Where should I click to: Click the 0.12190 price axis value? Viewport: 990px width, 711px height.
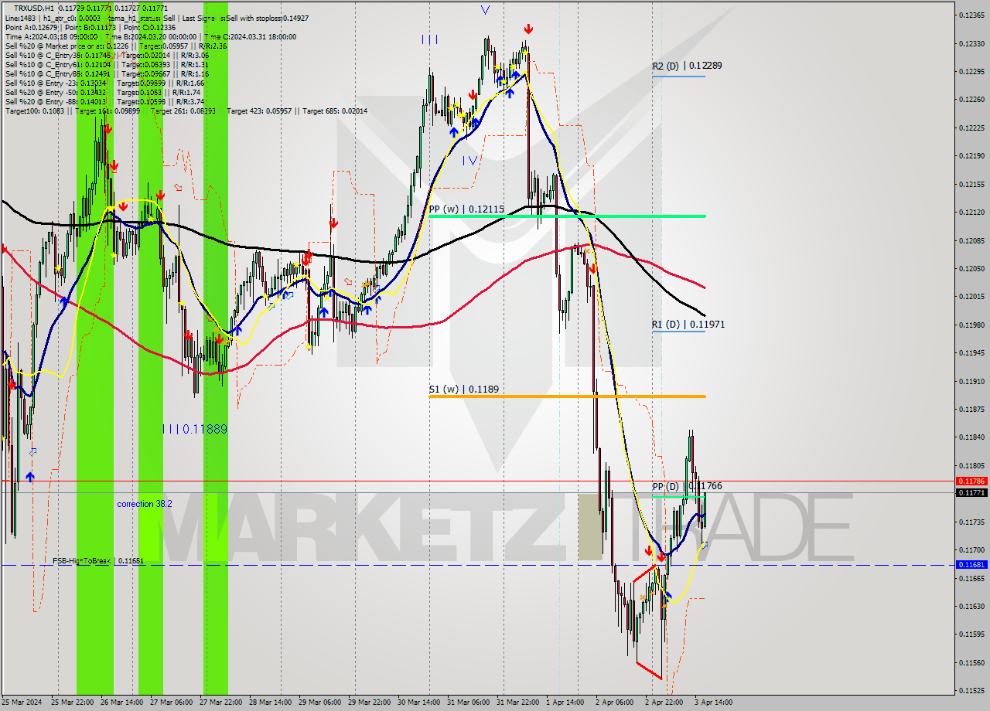click(x=971, y=155)
